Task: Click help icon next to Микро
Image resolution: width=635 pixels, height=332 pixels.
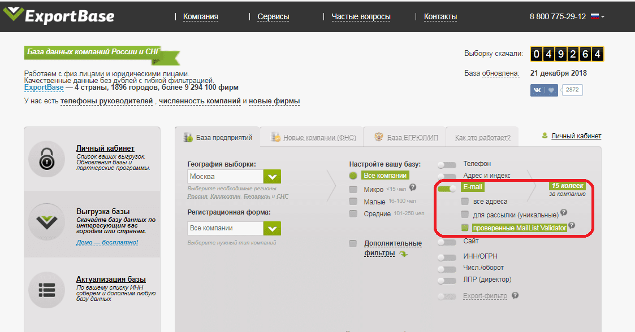Action: [413, 187]
